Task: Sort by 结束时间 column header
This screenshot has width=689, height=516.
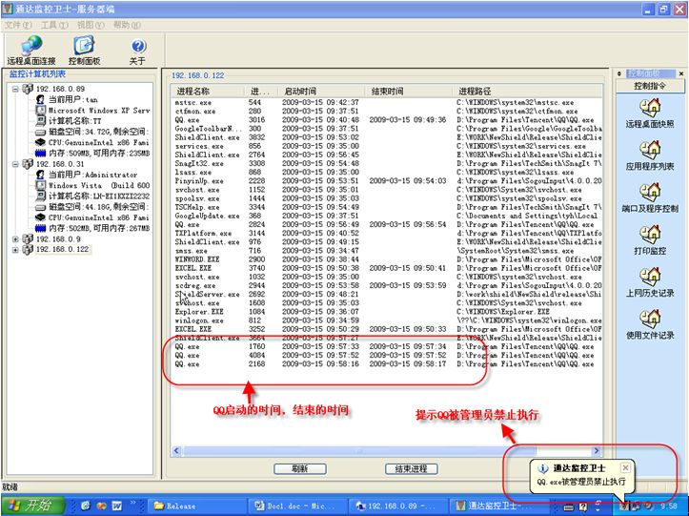Action: [409, 92]
